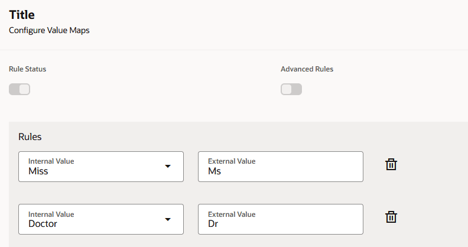Click the Rule Status label
This screenshot has width=468, height=247.
point(27,69)
